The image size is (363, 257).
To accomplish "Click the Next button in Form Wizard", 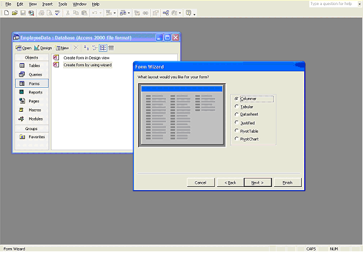I will (258, 182).
